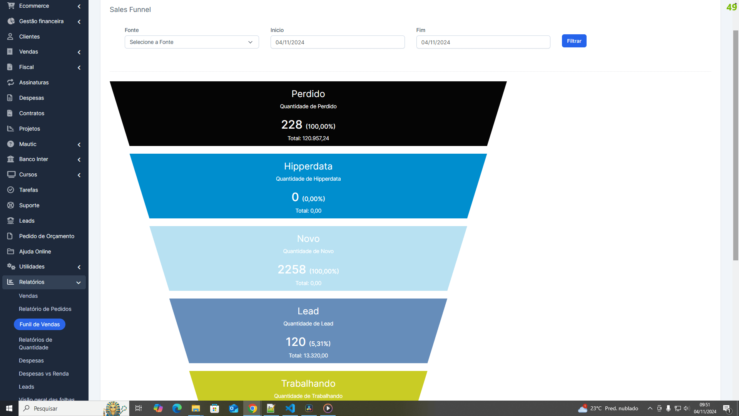Click the Suporte lifebuoy icon

(10, 205)
